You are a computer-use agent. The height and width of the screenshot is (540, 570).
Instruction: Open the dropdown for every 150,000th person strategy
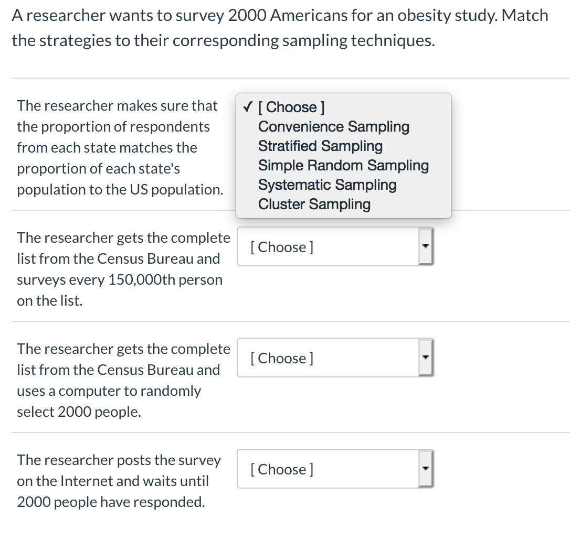pyautogui.click(x=328, y=247)
